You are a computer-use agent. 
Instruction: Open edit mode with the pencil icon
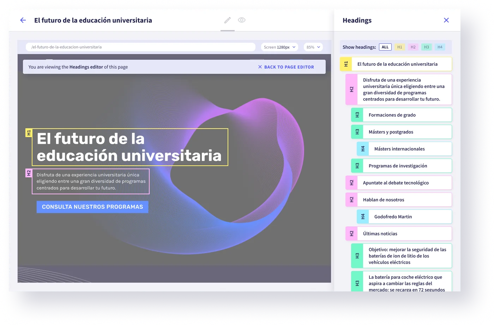pyautogui.click(x=228, y=20)
